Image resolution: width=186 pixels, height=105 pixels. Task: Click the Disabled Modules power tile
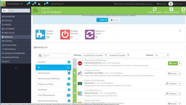(65, 34)
